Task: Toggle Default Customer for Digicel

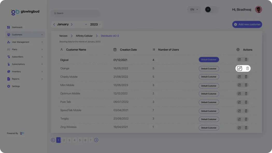Action: 209,60
